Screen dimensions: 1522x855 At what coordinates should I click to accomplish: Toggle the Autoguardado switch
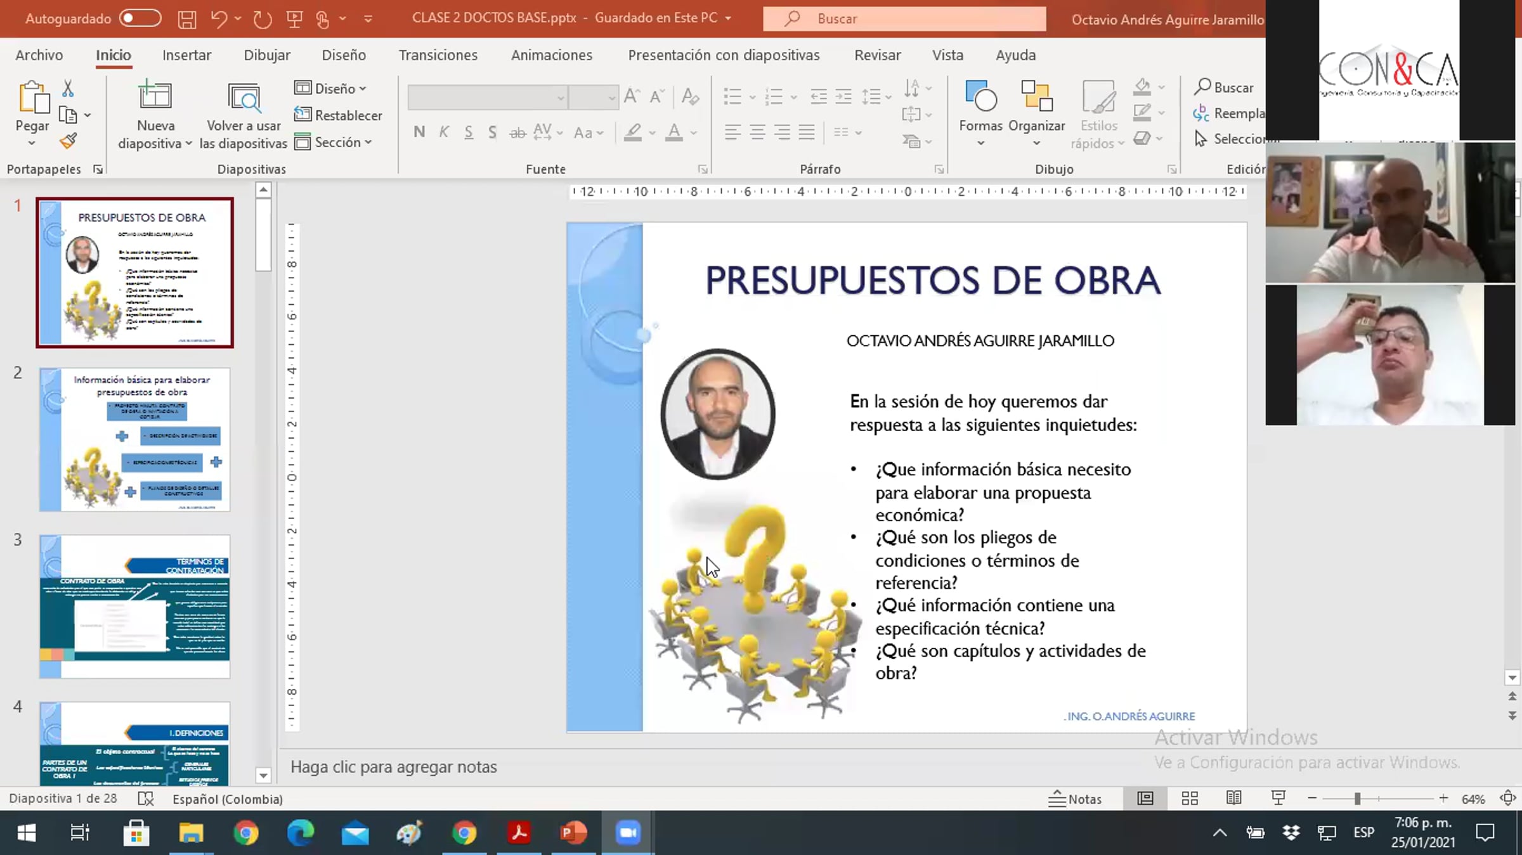pyautogui.click(x=140, y=18)
